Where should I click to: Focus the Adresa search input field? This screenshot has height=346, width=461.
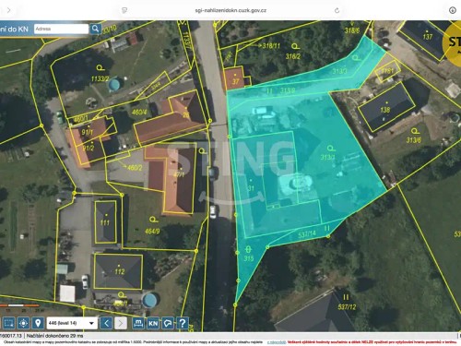pos(61,29)
